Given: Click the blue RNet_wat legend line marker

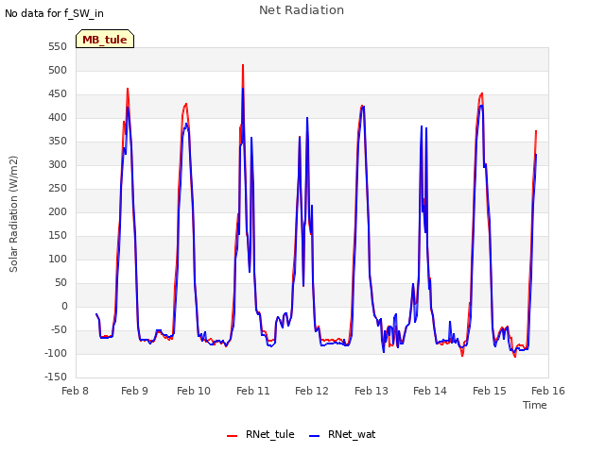Looking at the screenshot, I should click(x=315, y=436).
